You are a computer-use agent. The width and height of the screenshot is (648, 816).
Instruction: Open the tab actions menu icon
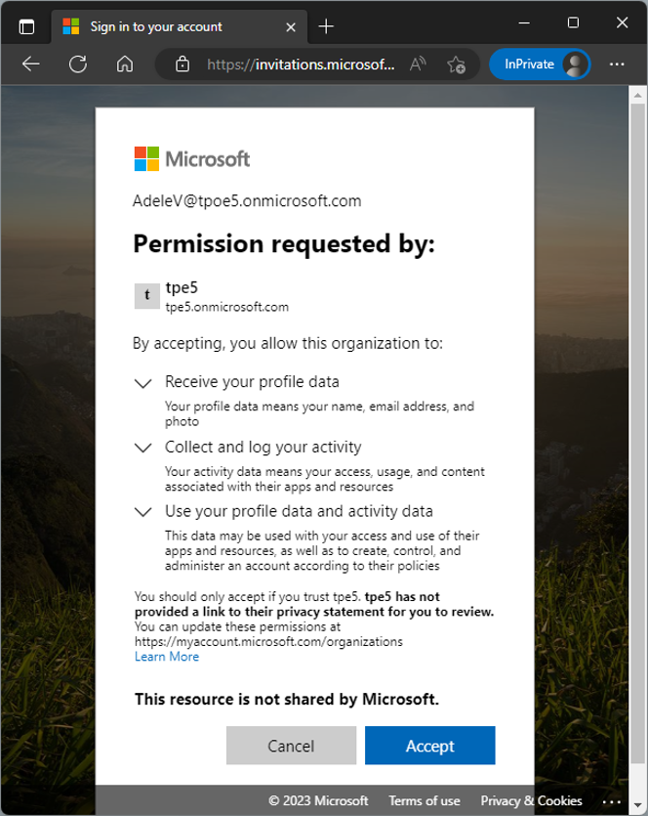pyautogui.click(x=26, y=26)
